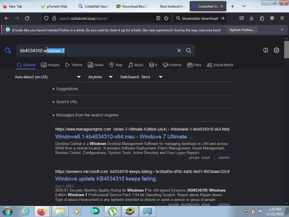Screen dimensions: 289x217
Task: Close the active CollabNet tab
Action: (x=222, y=6)
